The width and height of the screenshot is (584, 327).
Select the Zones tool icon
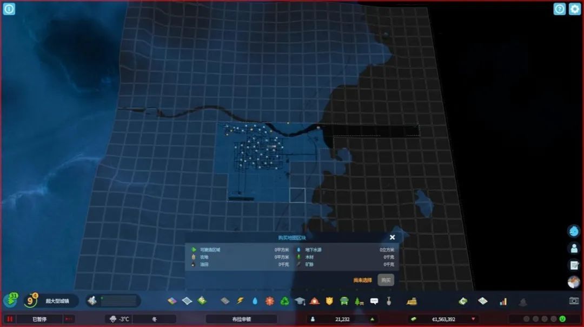coord(172,301)
